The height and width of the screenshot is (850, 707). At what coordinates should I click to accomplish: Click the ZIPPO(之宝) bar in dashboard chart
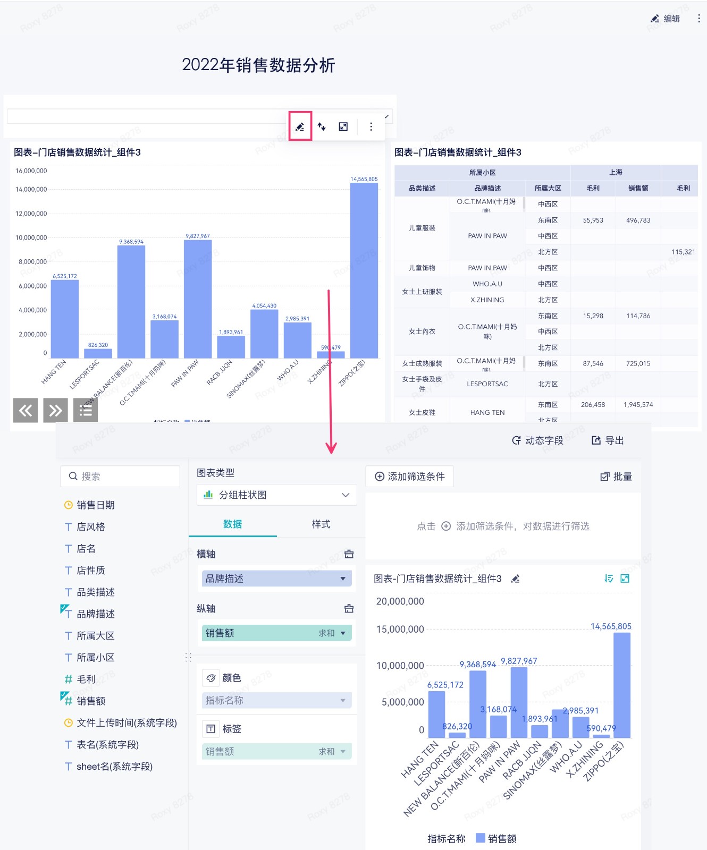[364, 270]
